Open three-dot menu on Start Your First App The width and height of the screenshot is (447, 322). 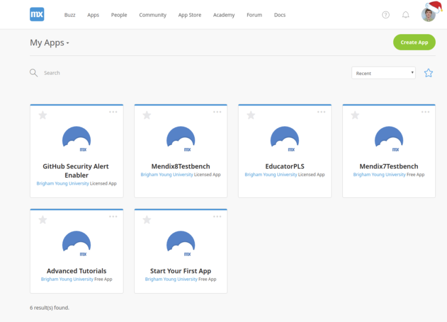[x=217, y=217]
